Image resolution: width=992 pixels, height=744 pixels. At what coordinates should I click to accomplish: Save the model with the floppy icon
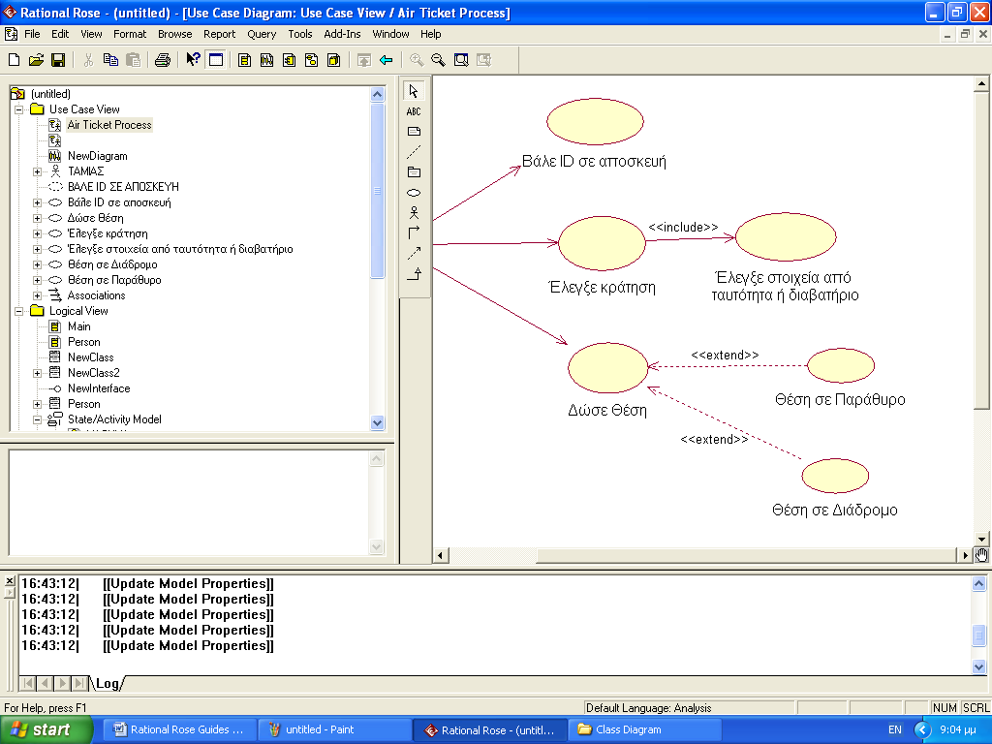point(58,60)
